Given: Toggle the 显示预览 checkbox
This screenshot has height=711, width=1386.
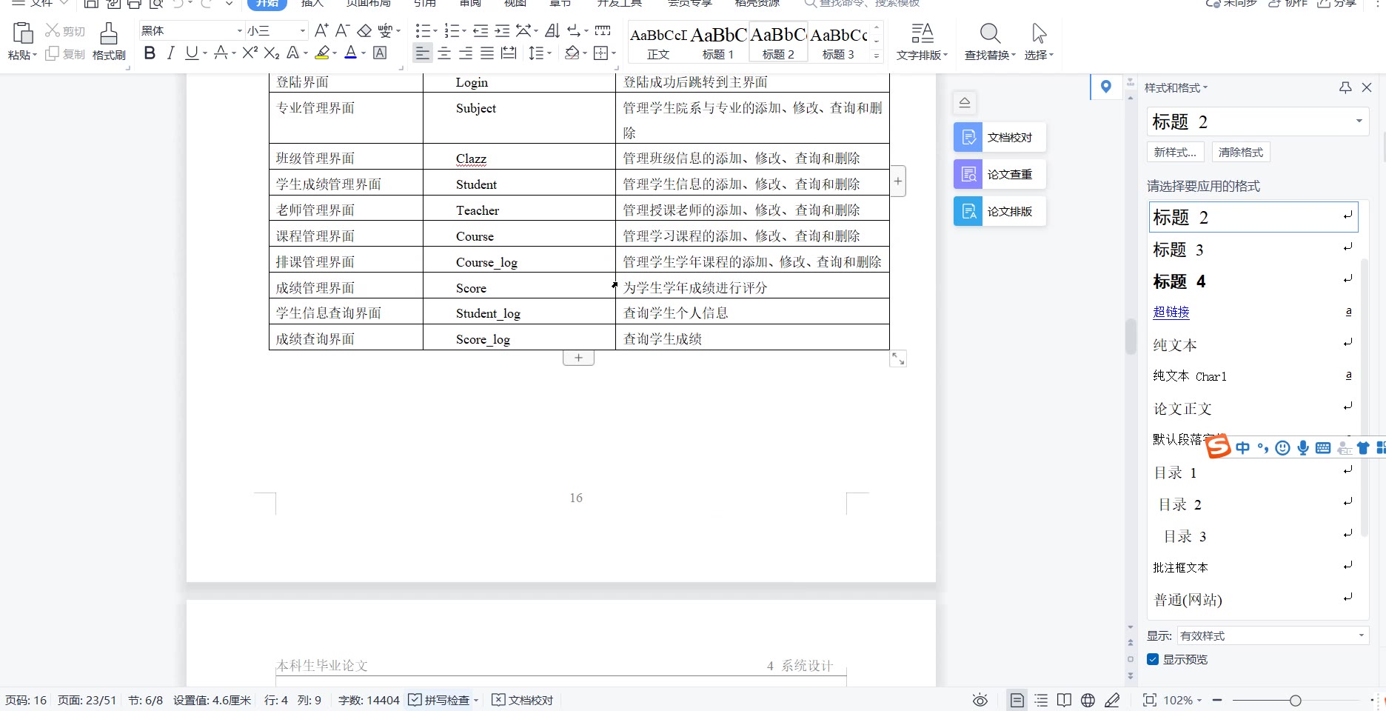Looking at the screenshot, I should tap(1153, 660).
